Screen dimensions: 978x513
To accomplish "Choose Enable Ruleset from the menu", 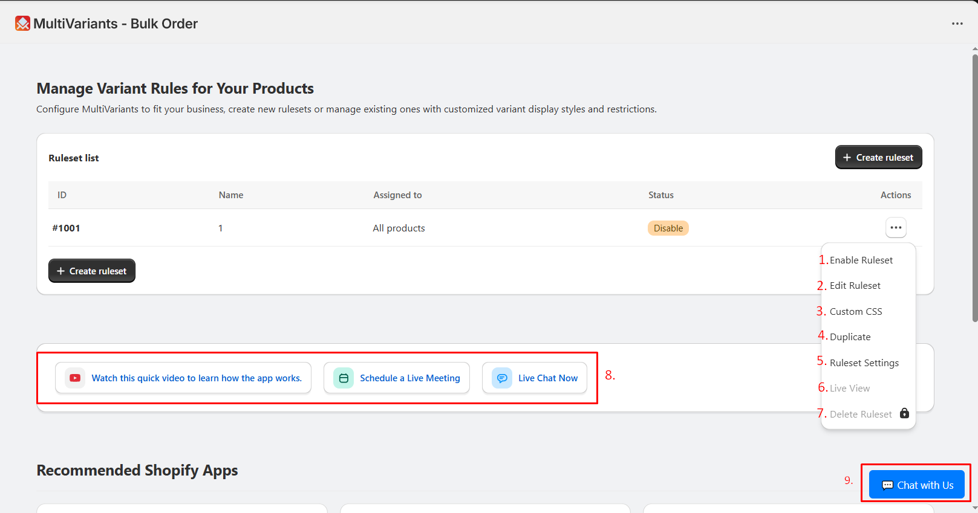I will 861,260.
